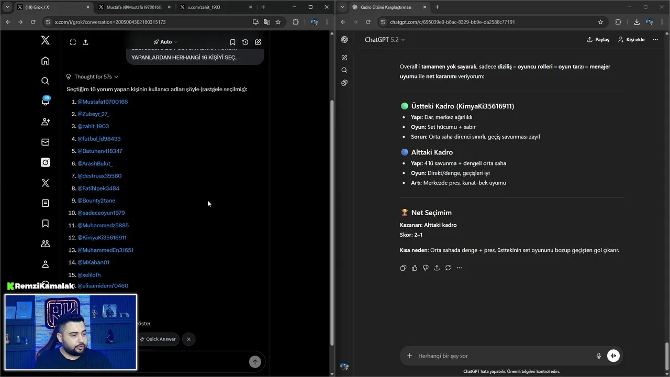Switch to the '(19) Grok / X' tab
This screenshot has width=670, height=377.
[52, 7]
